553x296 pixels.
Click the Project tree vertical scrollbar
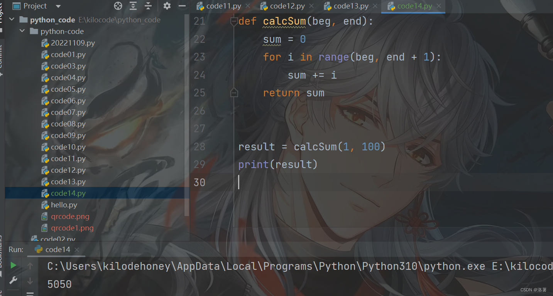[188, 116]
